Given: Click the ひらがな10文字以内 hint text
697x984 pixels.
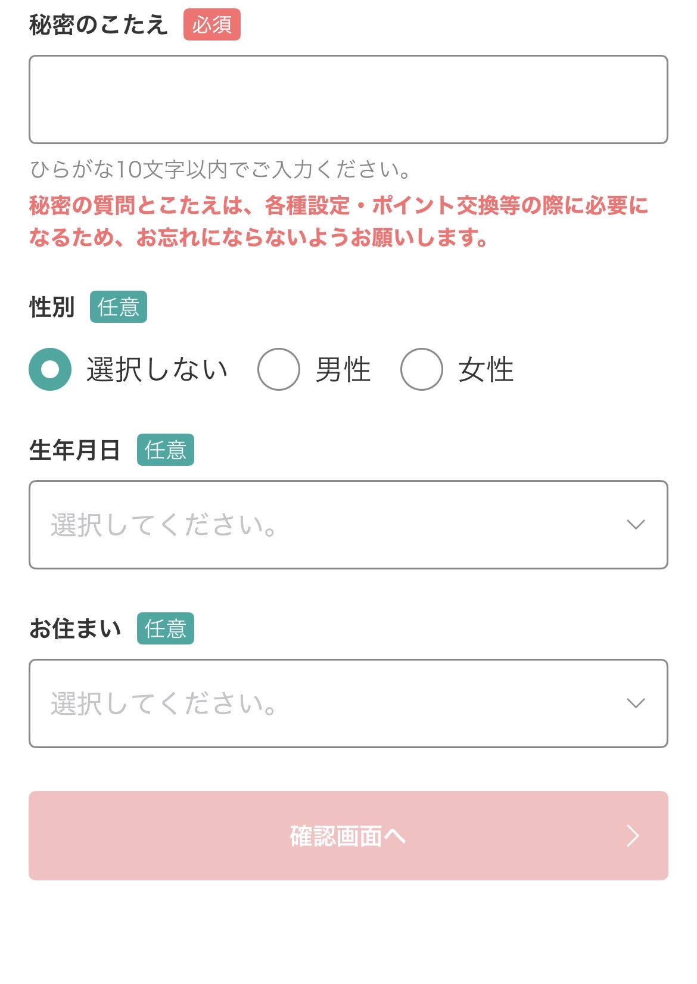Looking at the screenshot, I should click(220, 170).
